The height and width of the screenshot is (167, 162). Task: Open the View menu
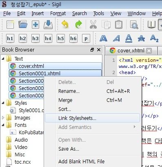[116, 14]
